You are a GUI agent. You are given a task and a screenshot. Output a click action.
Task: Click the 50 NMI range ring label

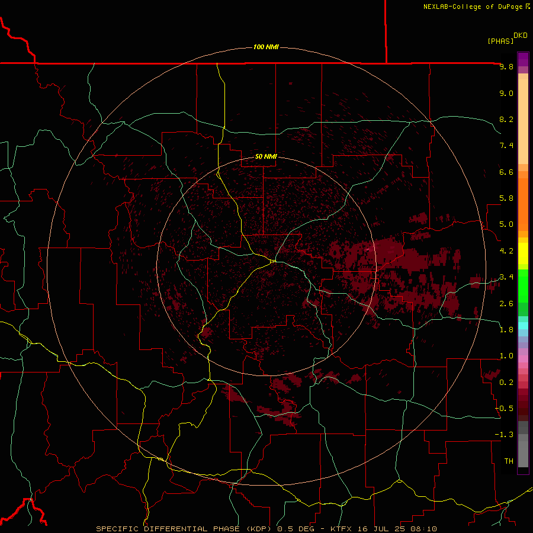[x=266, y=156]
